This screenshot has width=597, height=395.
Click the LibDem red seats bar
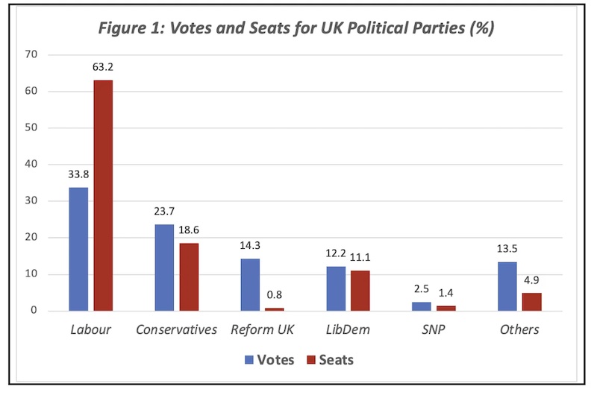[360, 291]
